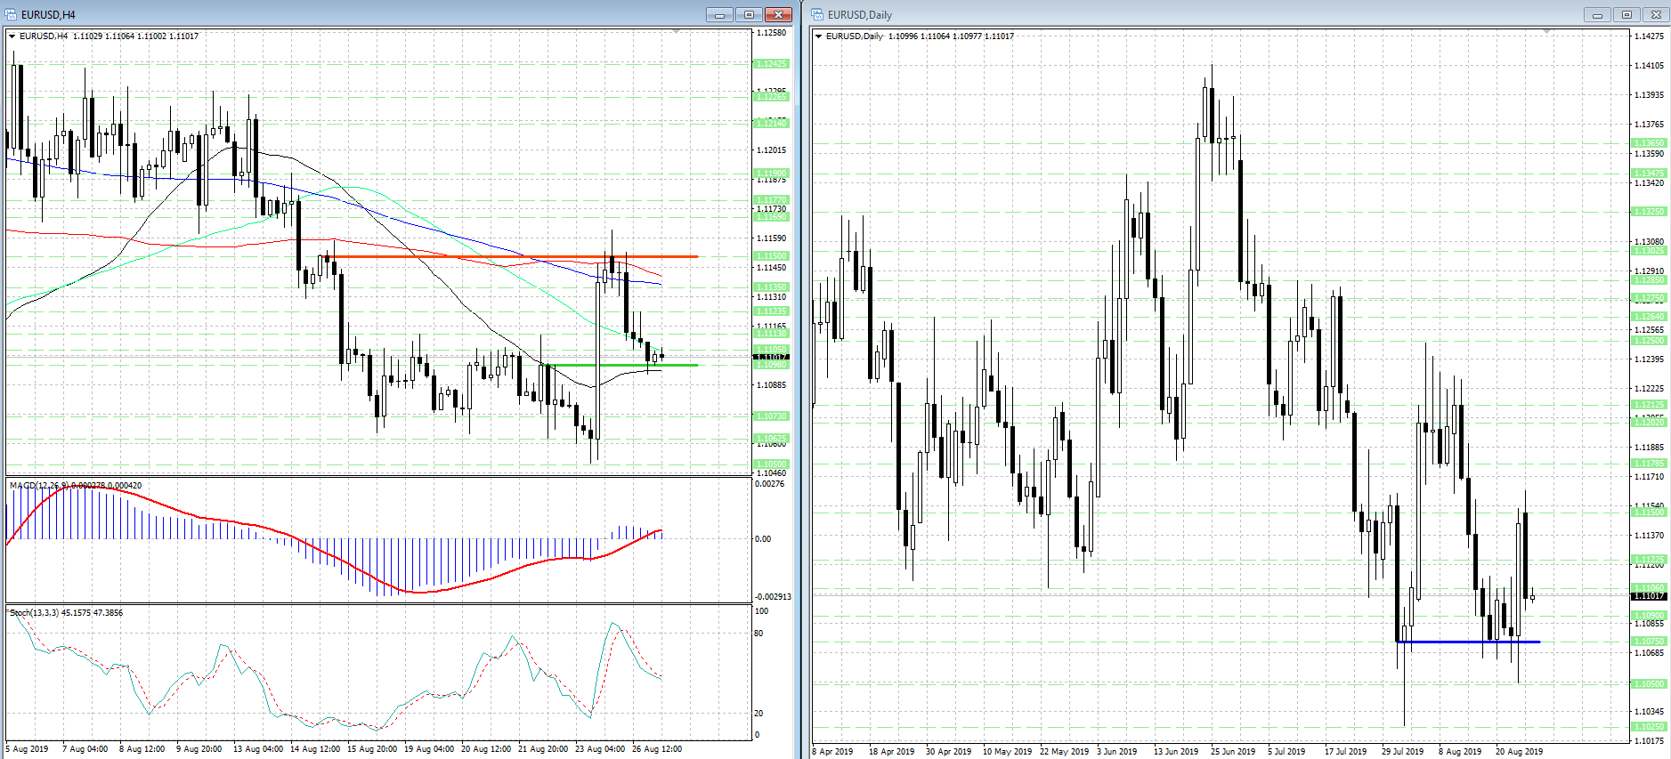1671x759 pixels.
Task: Close the EURUSD,Daily chart window
Action: [1656, 14]
